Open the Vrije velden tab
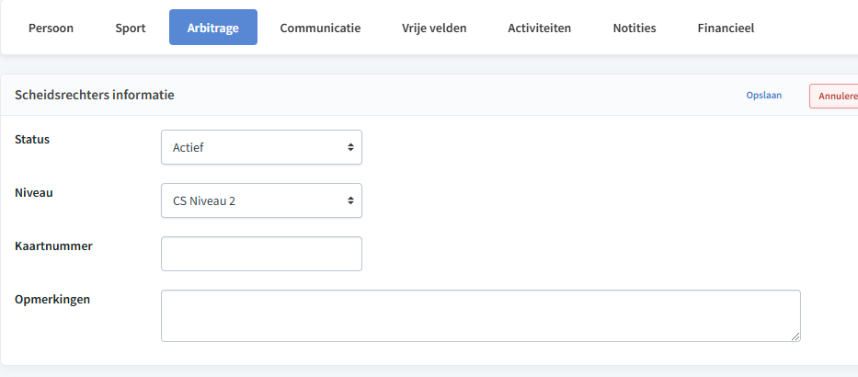The width and height of the screenshot is (858, 377). pyautogui.click(x=434, y=28)
